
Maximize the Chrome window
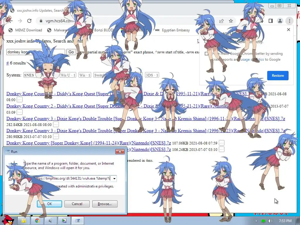[x=279, y=6]
